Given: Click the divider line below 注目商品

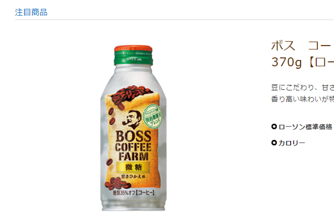Looking at the screenshot, I should tap(174, 20).
